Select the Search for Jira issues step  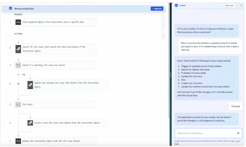(x=55, y=49)
